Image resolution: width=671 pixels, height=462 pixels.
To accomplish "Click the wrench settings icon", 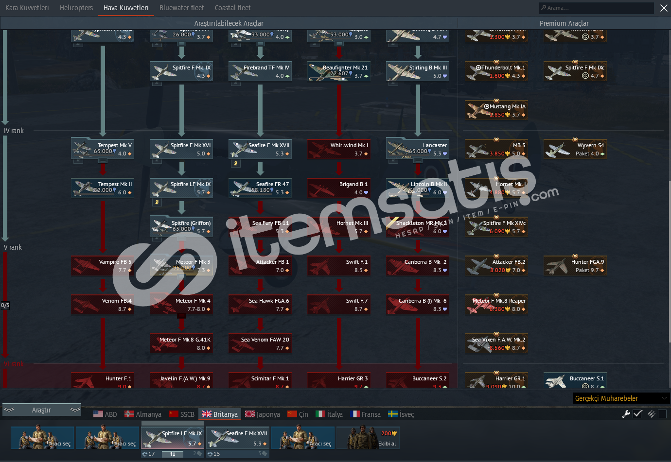I will coord(626,414).
